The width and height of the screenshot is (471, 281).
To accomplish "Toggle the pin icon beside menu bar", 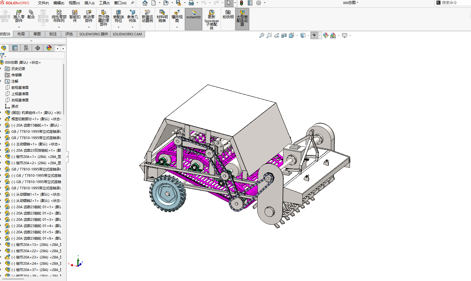I will [x=132, y=3].
